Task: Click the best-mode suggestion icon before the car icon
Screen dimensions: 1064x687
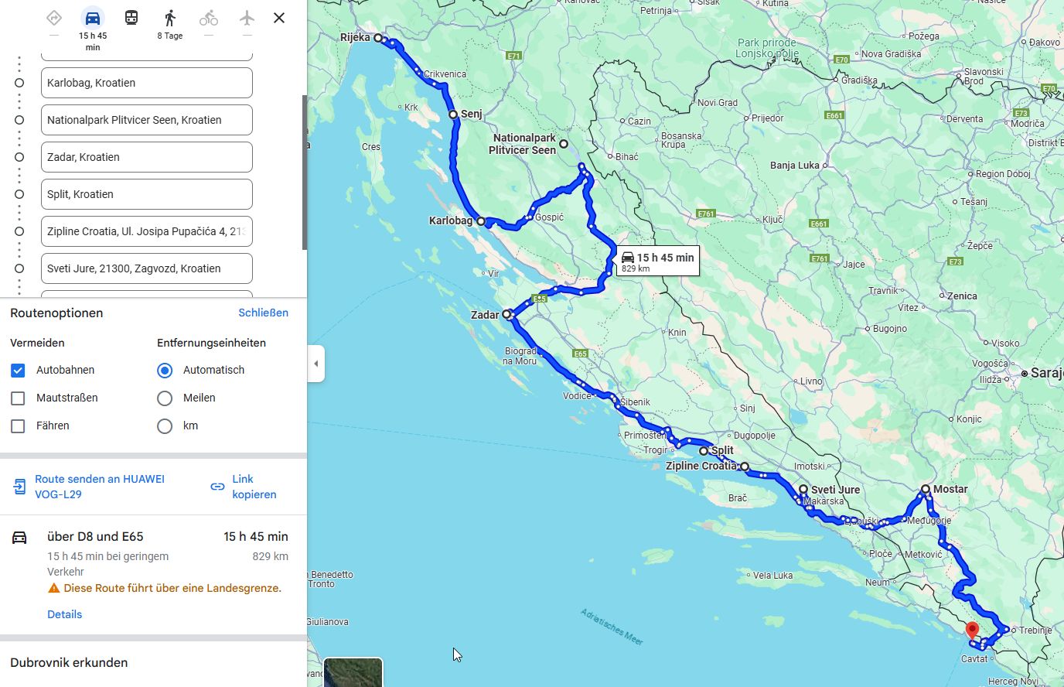Action: tap(53, 18)
